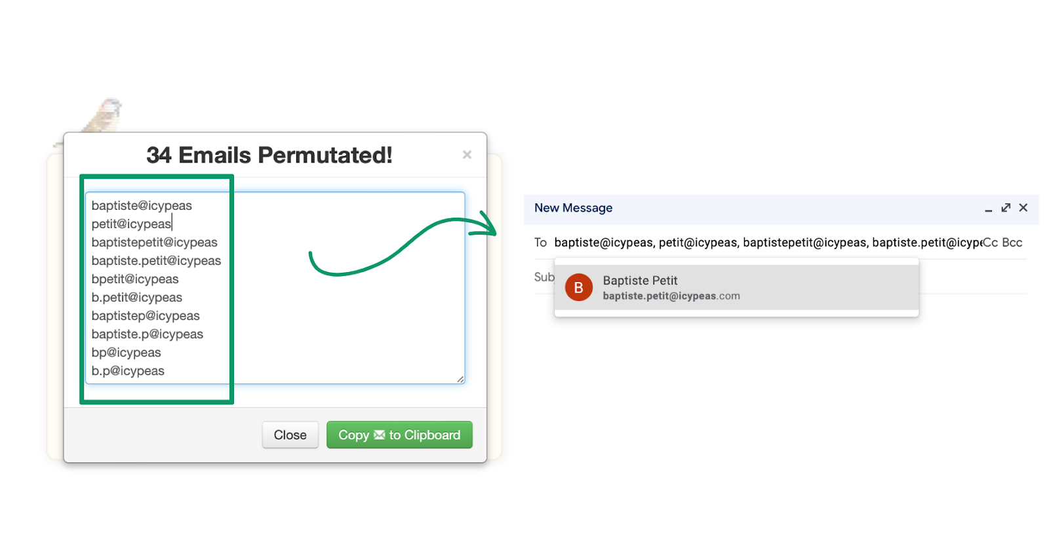
Task: Click the b.petit@icypeas line in textarea
Action: [x=136, y=298]
